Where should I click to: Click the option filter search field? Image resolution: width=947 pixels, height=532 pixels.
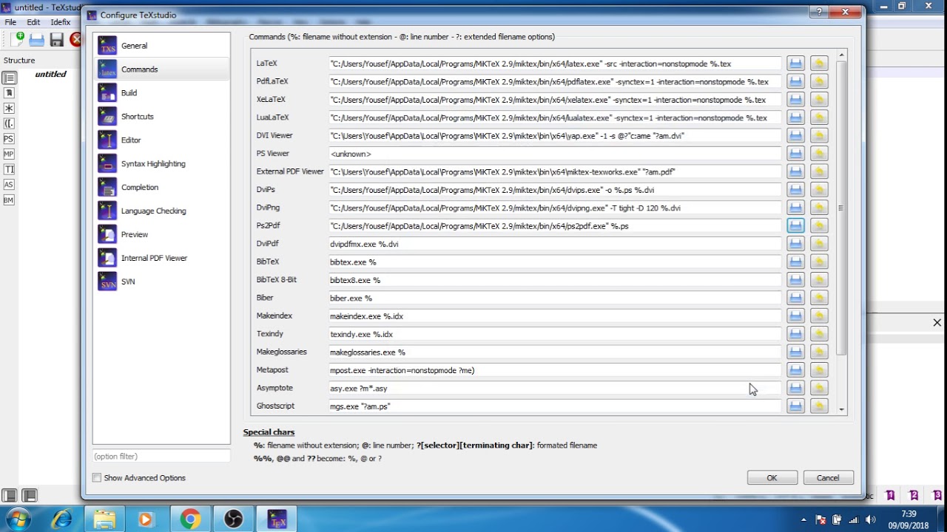161,457
